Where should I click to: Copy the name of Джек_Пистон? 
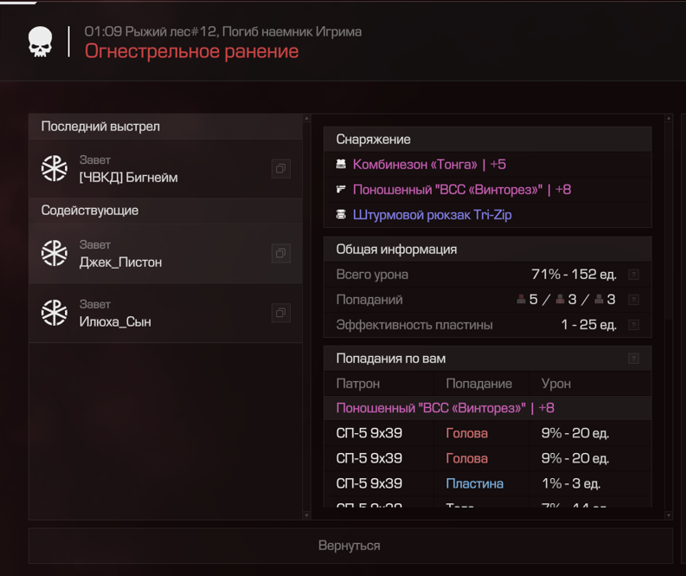pos(281,253)
